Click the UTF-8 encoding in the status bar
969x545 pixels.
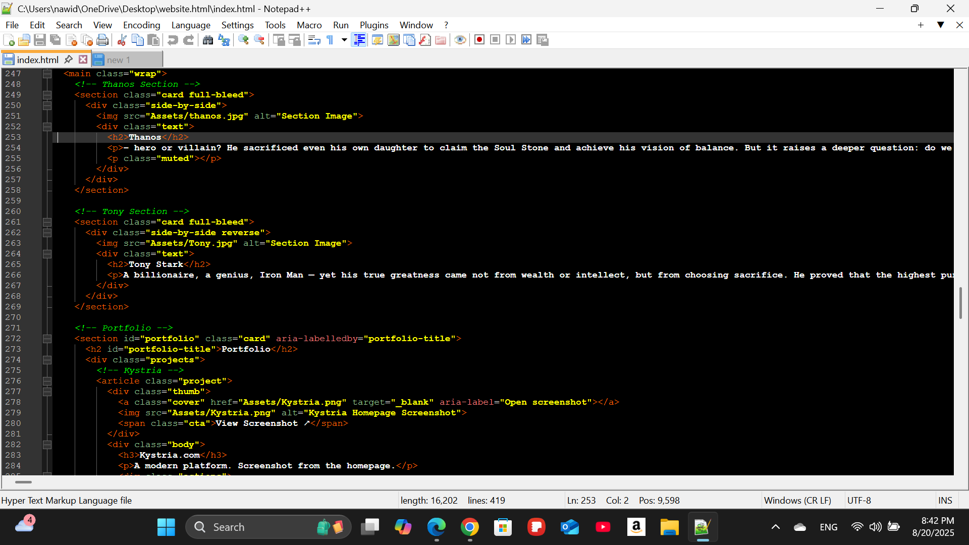859,500
